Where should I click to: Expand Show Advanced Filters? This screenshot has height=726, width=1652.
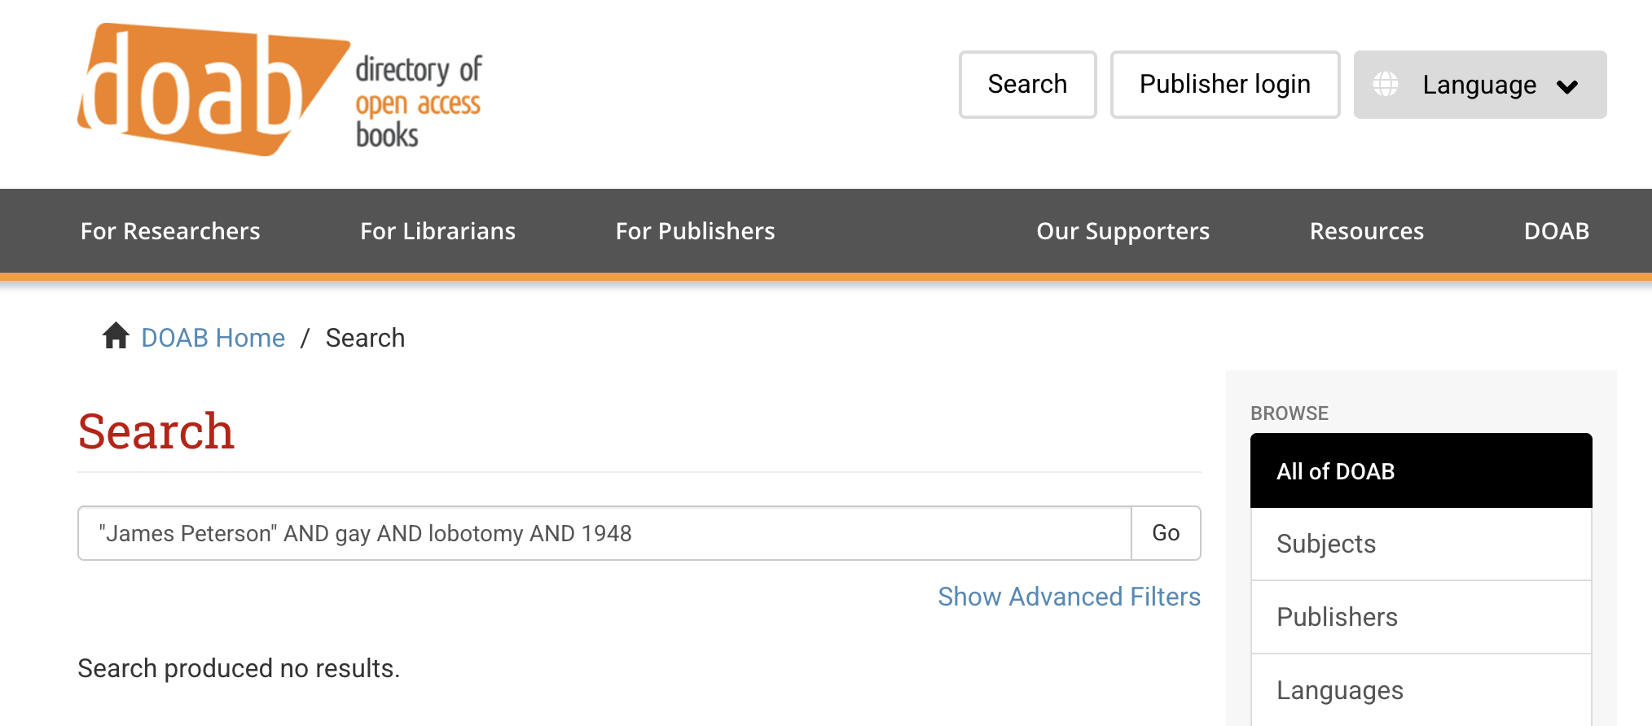1069,597
